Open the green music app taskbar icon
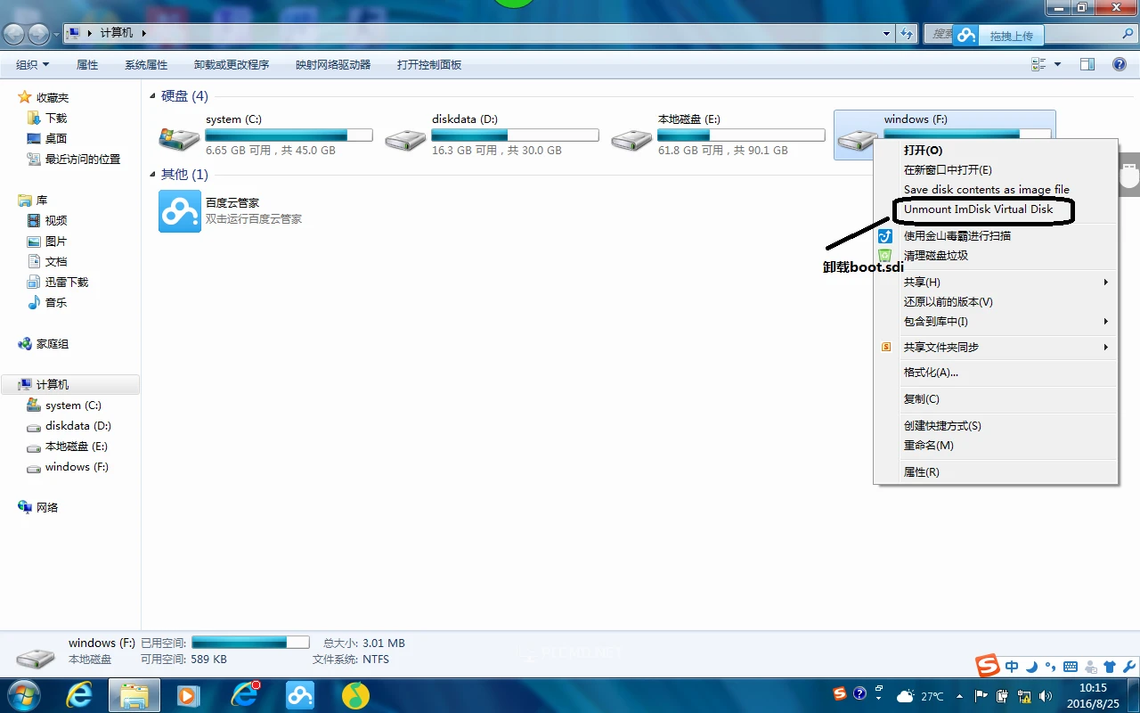This screenshot has width=1140, height=713. (355, 695)
